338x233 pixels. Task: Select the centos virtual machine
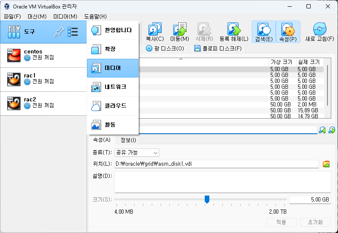click(x=43, y=56)
